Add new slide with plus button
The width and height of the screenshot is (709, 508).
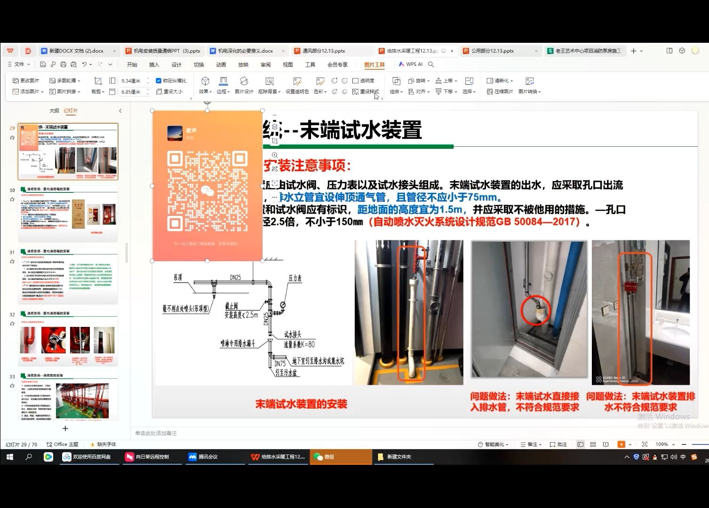pyautogui.click(x=65, y=429)
